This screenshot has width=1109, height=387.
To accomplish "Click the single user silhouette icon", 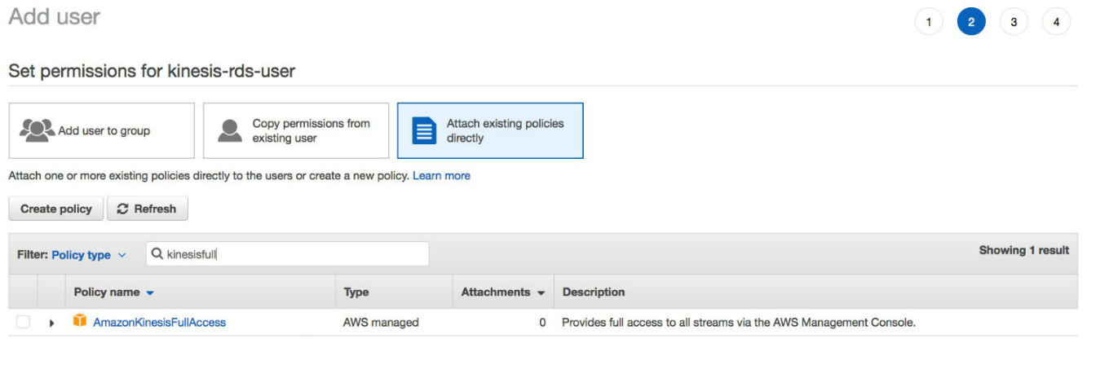I will coord(230,130).
